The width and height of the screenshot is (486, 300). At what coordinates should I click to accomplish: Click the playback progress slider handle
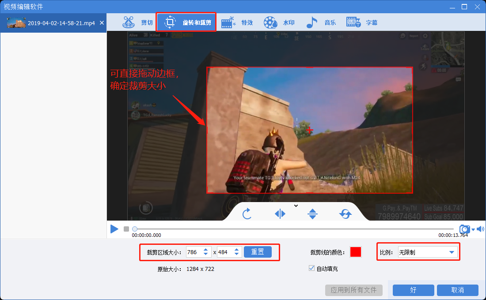point(134,229)
